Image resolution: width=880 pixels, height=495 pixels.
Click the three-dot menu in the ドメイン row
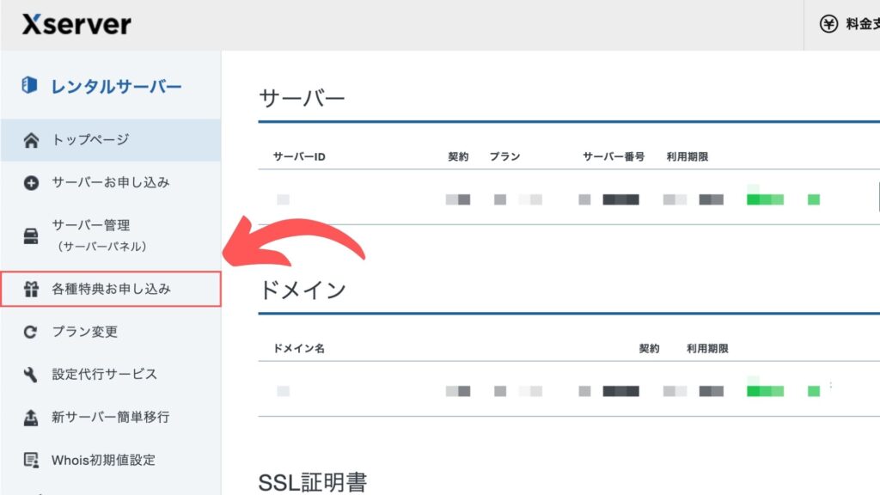[831, 386]
